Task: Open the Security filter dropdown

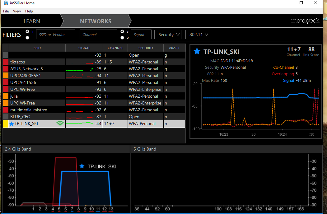Action: 168,35
